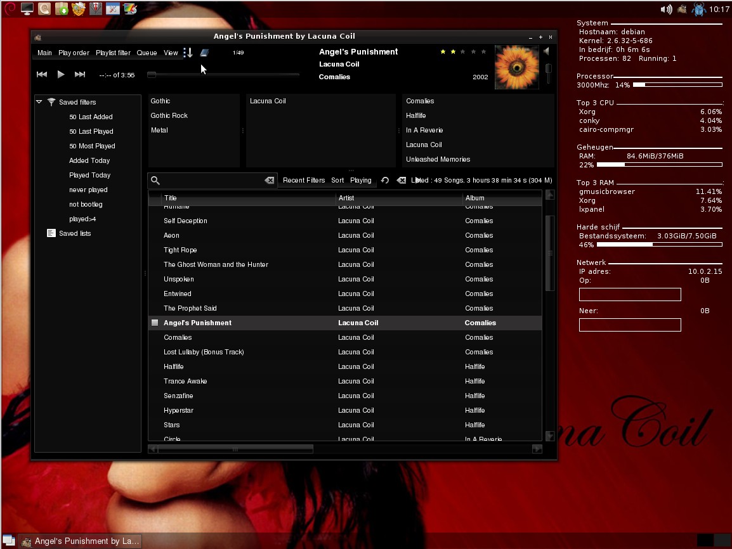The image size is (732, 549).
Task: Click the song position seek slider
Action: tap(223, 75)
